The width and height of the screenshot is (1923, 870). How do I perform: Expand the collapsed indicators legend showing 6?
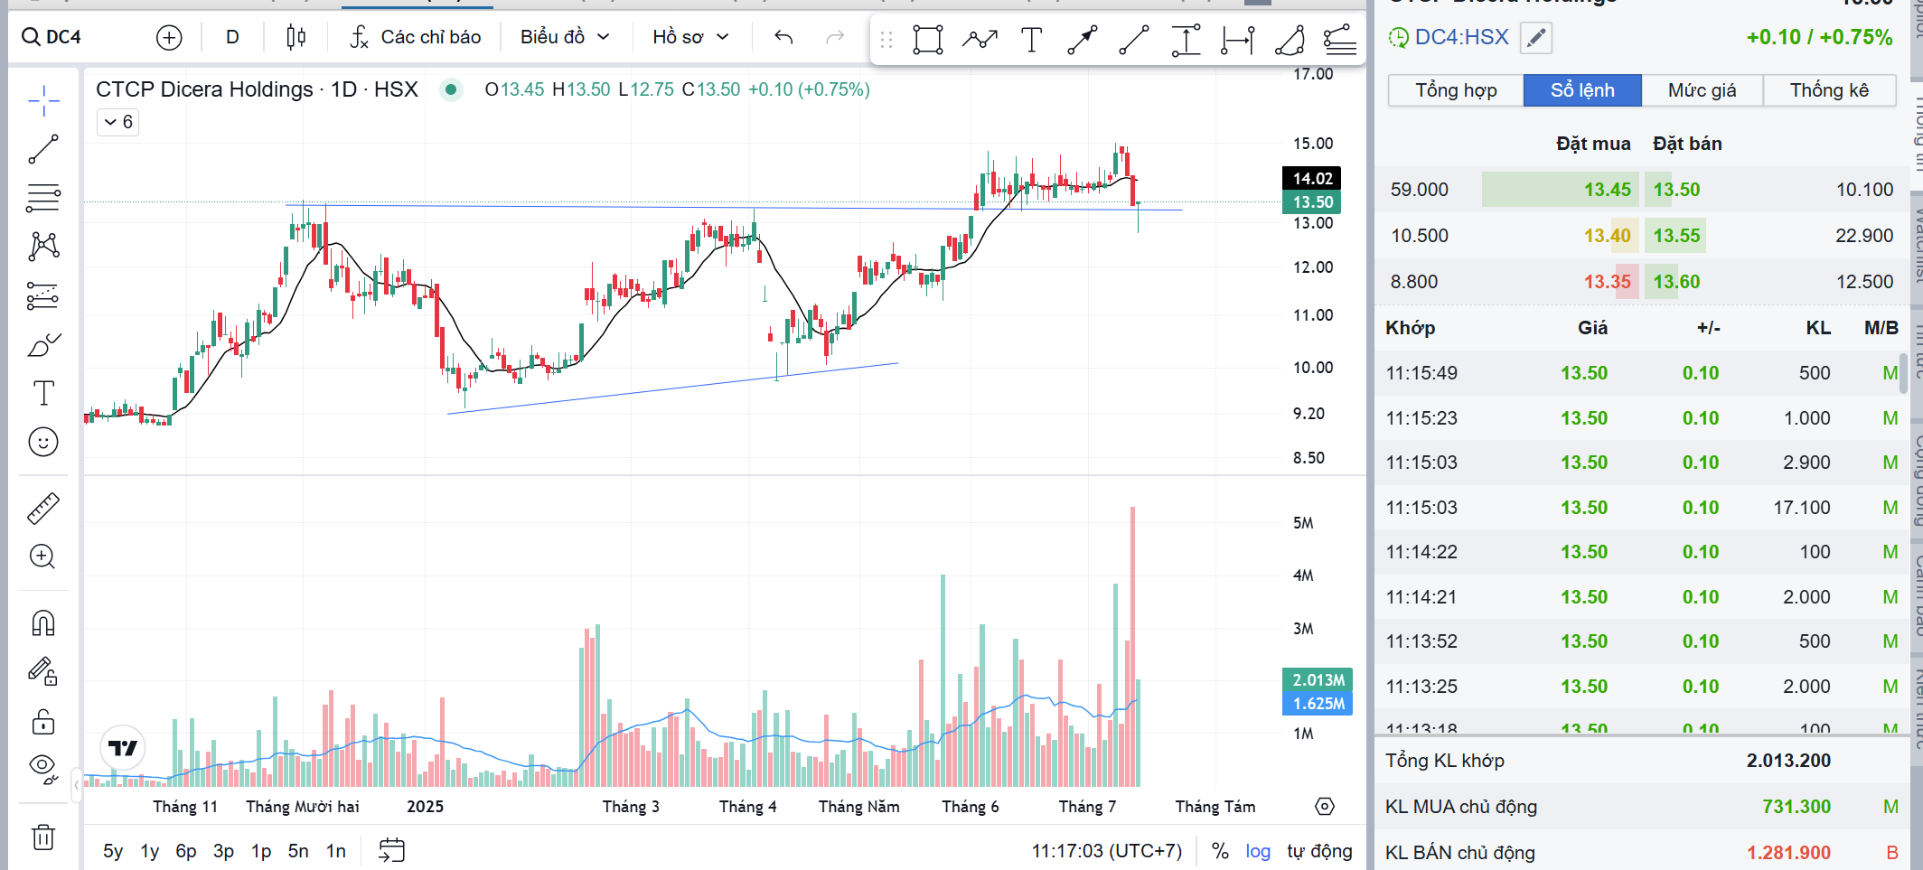point(117,122)
